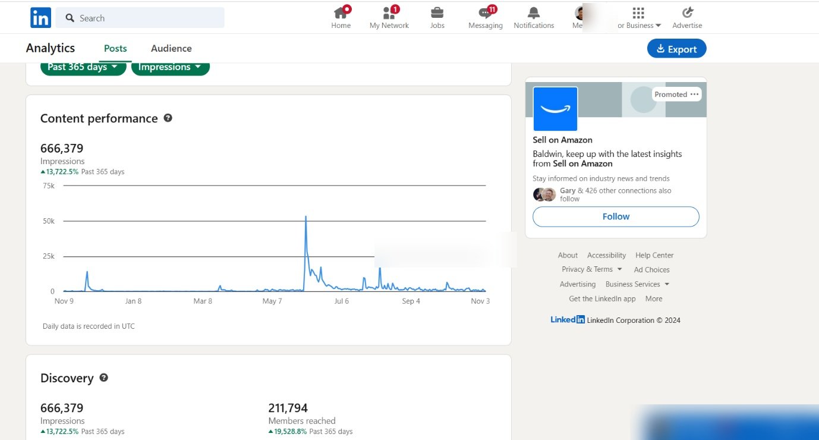Screen dimensions: 819x440
Task: Open Notifications bell icon
Action: (534, 12)
